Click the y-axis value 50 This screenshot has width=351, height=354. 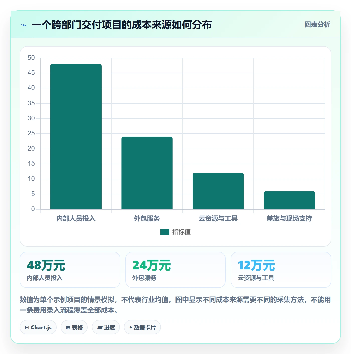(31, 58)
